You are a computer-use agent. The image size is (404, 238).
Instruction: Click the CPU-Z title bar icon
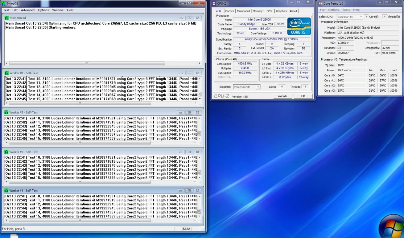coord(214,3)
